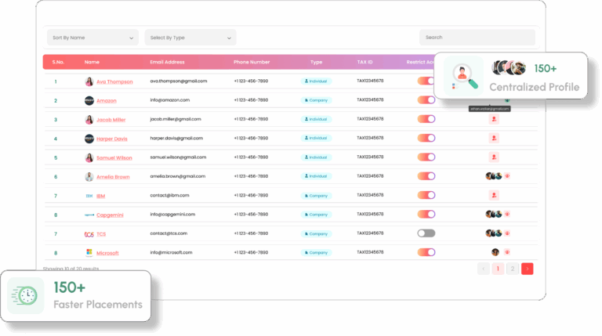Click the Amazon logo icon in row 2
This screenshot has width=602, height=336.
(x=89, y=100)
